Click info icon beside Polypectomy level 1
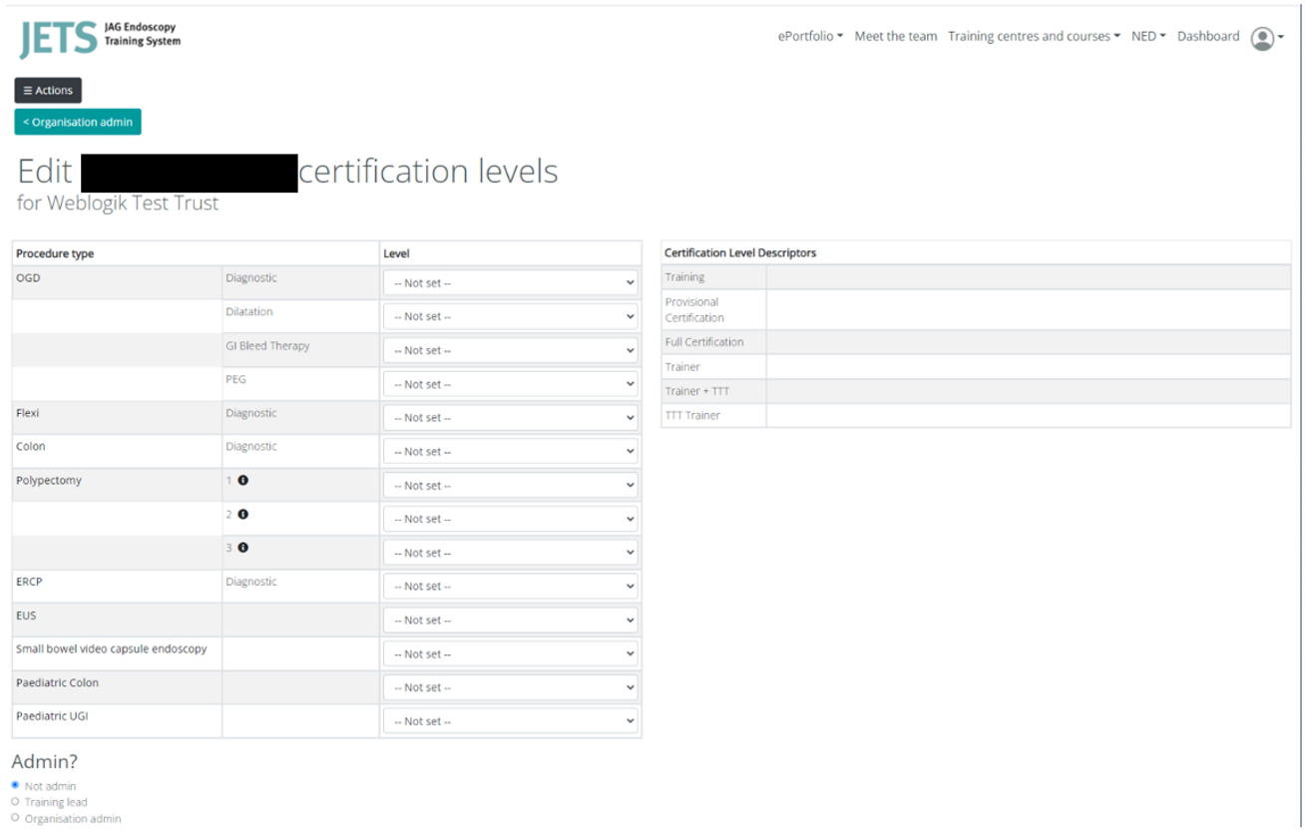The width and height of the screenshot is (1305, 836). [x=242, y=481]
